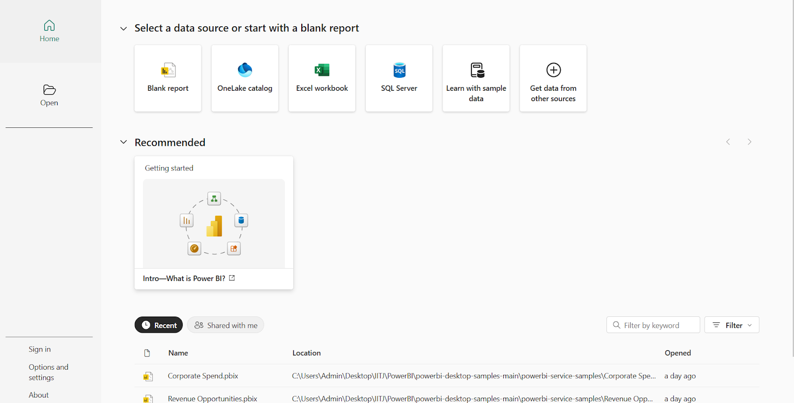
Task: Click the file type column icon
Action: click(x=147, y=353)
